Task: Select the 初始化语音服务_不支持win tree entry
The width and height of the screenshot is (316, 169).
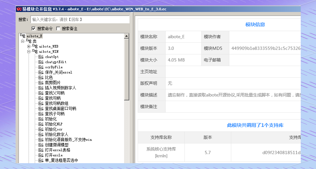Action: point(68,140)
